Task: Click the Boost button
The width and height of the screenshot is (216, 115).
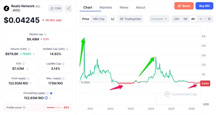Action: coord(184,6)
